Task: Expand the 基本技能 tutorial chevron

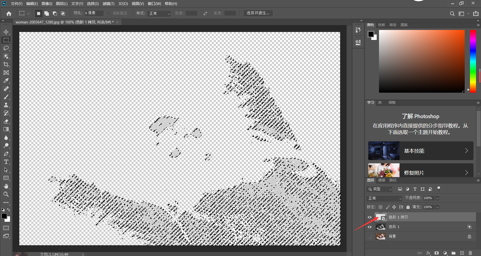Action: click(466, 151)
